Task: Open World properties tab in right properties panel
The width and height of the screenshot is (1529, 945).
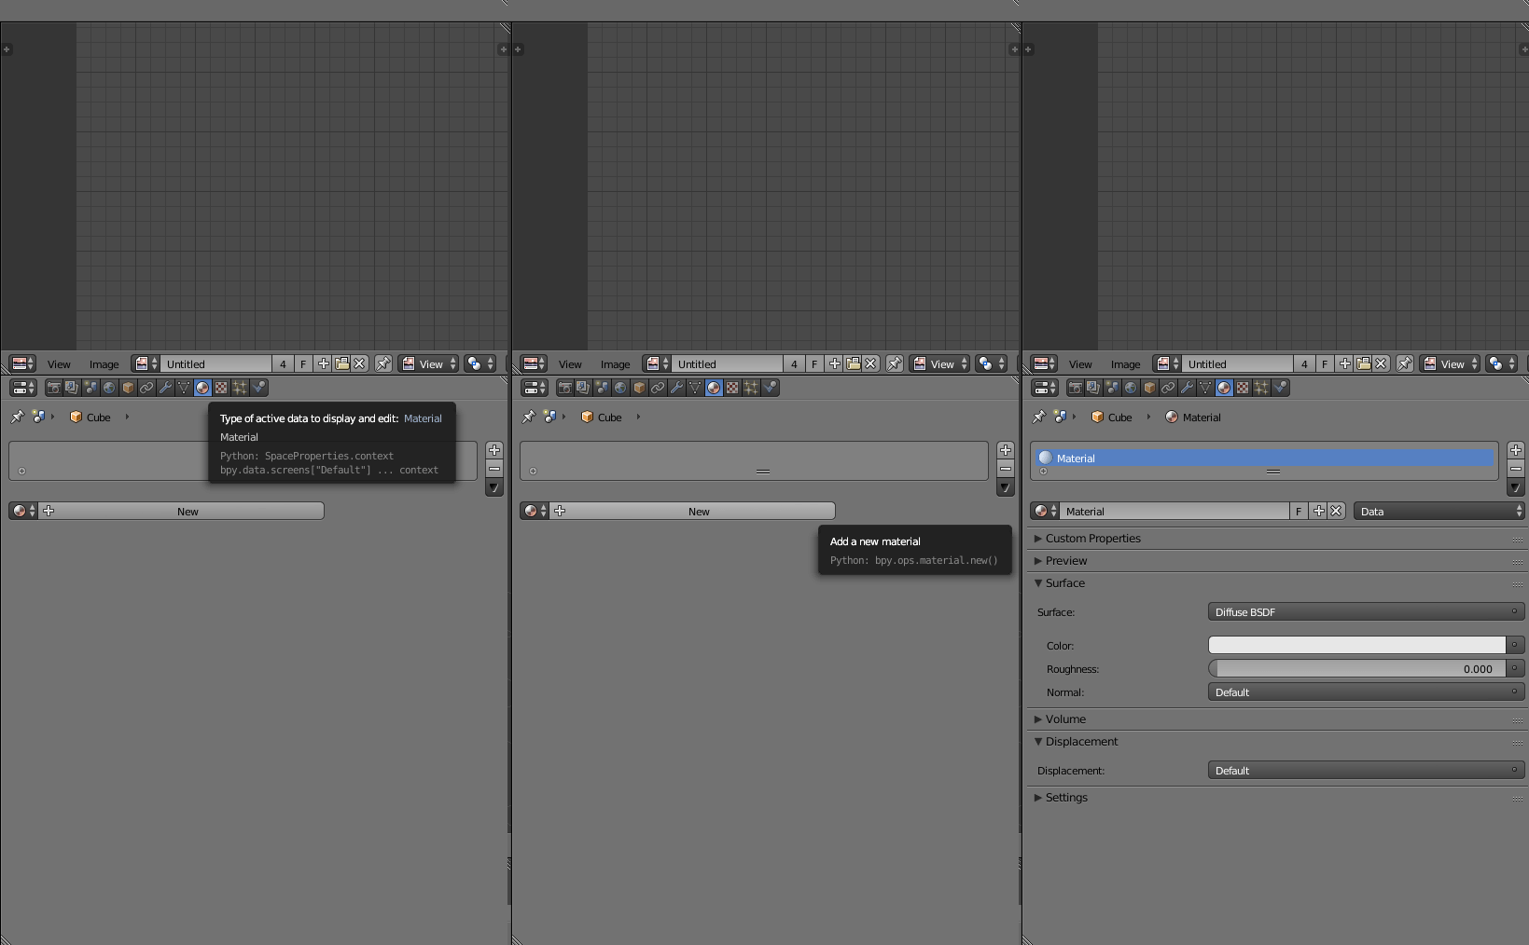Action: (x=1131, y=388)
